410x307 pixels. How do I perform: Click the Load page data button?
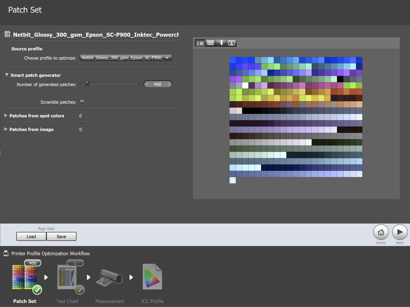click(x=31, y=236)
